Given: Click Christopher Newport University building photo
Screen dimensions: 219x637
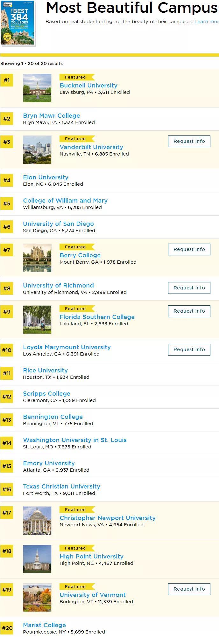Looking at the screenshot, I should click(x=37, y=521).
